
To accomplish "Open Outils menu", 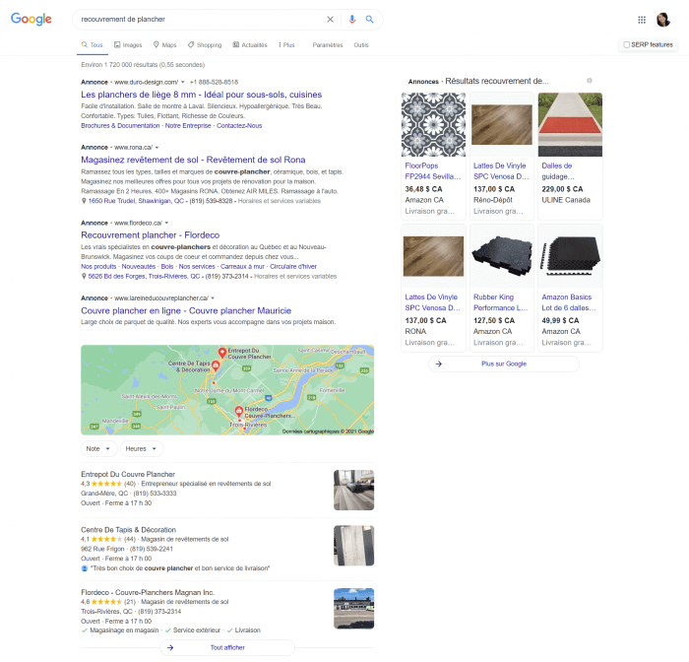I will coord(361,45).
